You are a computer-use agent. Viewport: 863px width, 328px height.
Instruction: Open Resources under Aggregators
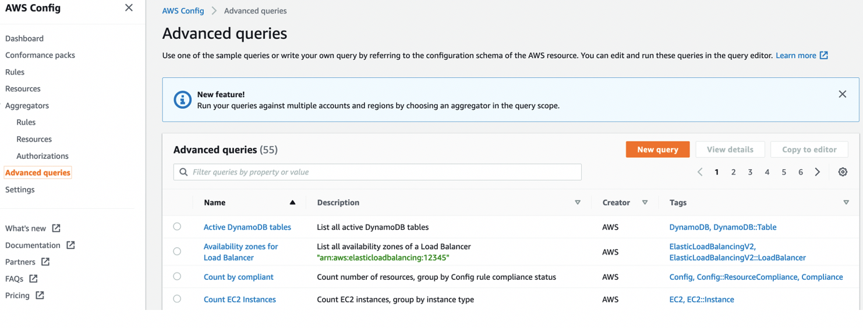[x=34, y=139]
